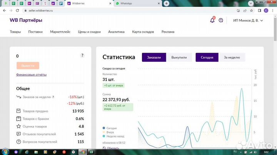Select the Выкупили statistics toggle

click(179, 58)
